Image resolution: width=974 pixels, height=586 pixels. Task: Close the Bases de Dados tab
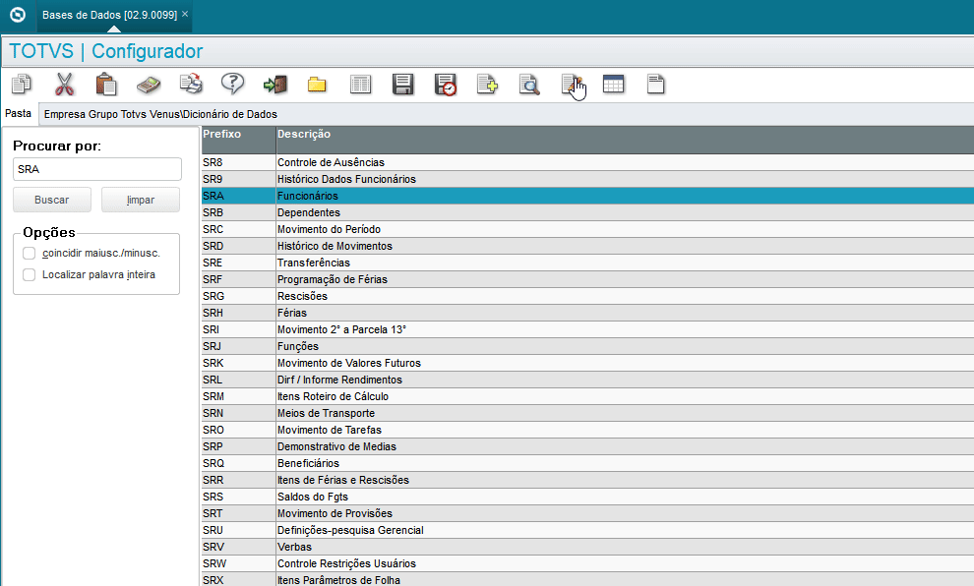coord(185,14)
